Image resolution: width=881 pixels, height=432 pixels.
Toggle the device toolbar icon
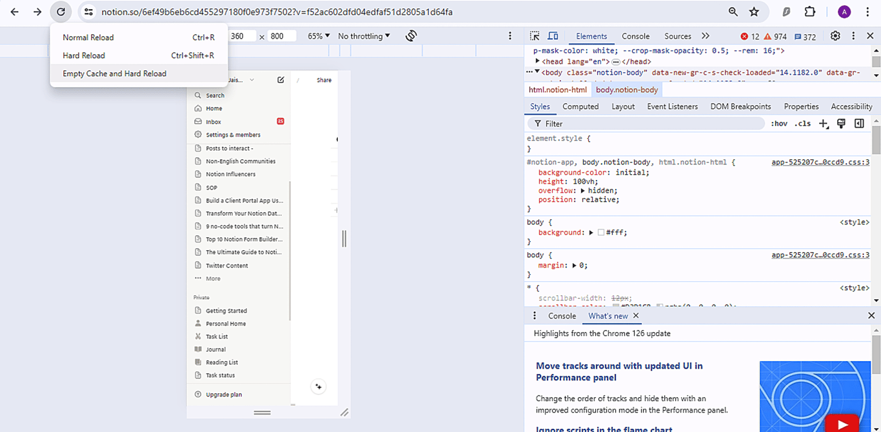tap(553, 36)
